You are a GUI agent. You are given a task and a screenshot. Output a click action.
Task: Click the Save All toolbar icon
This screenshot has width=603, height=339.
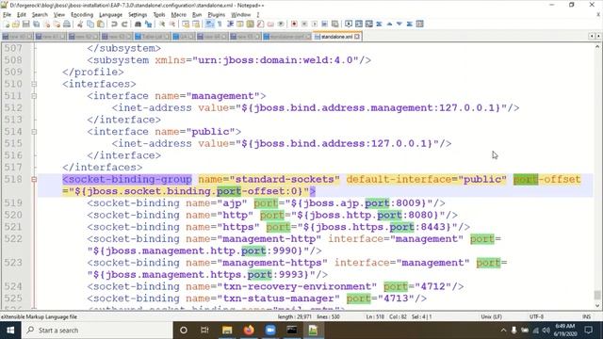pos(36,24)
